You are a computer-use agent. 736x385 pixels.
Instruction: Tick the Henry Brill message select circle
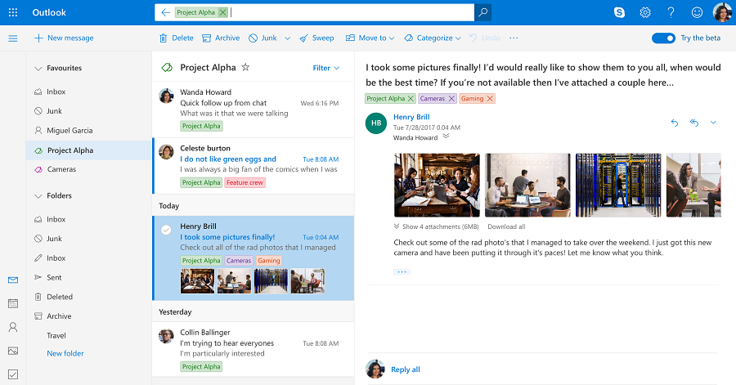[x=166, y=230]
